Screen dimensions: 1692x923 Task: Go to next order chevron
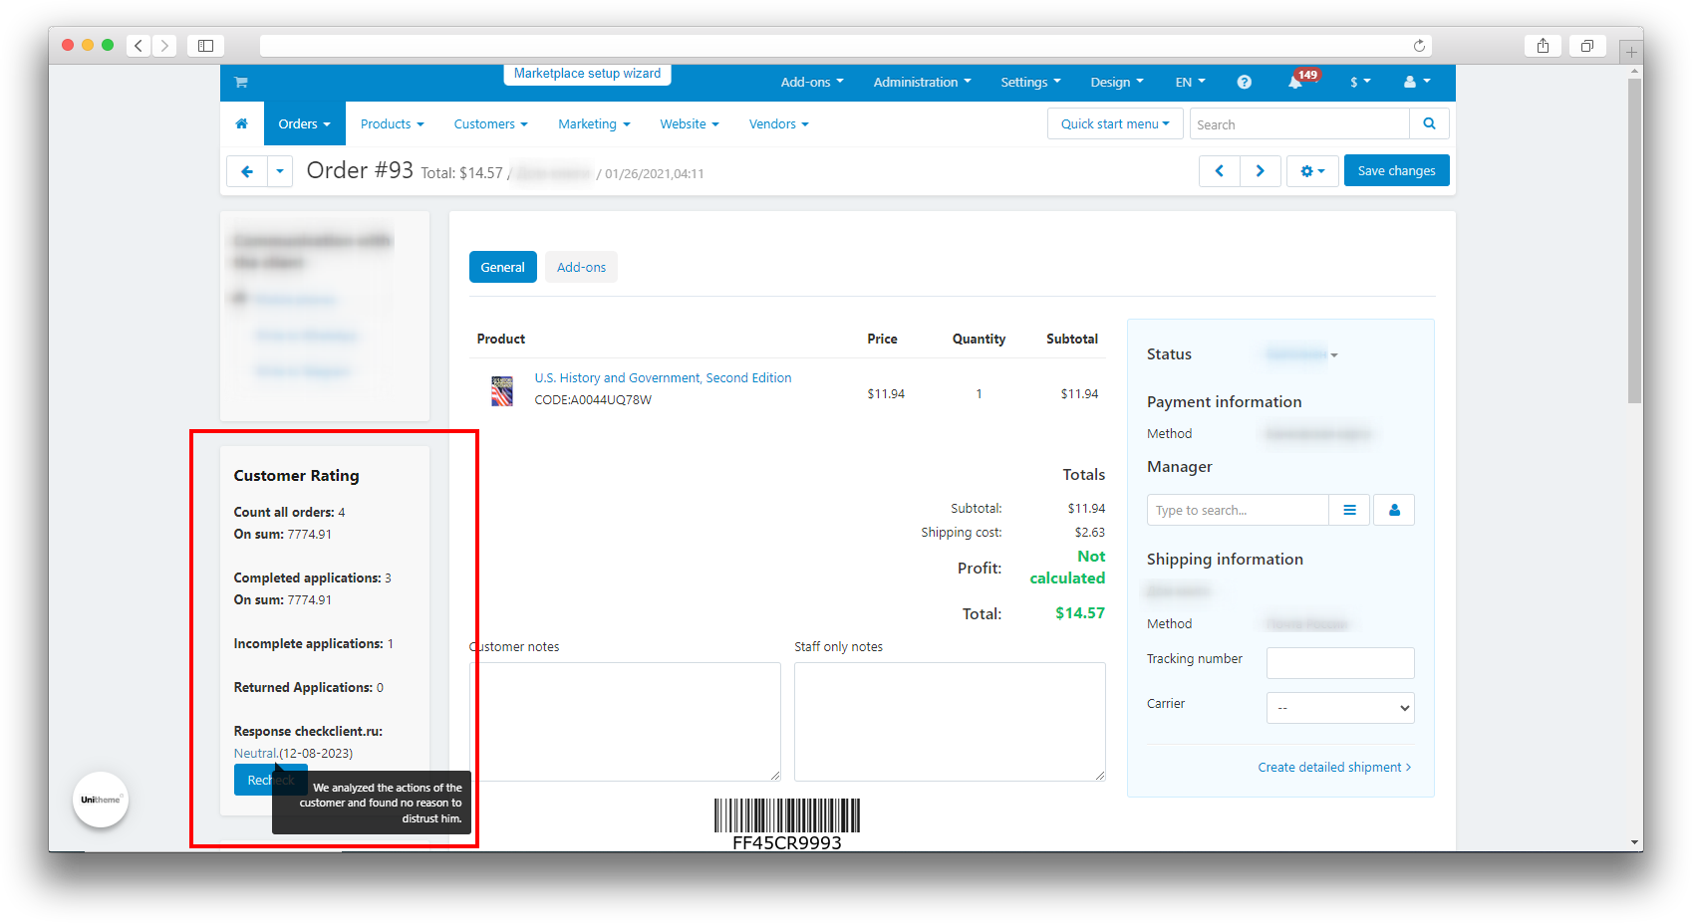coord(1261,171)
